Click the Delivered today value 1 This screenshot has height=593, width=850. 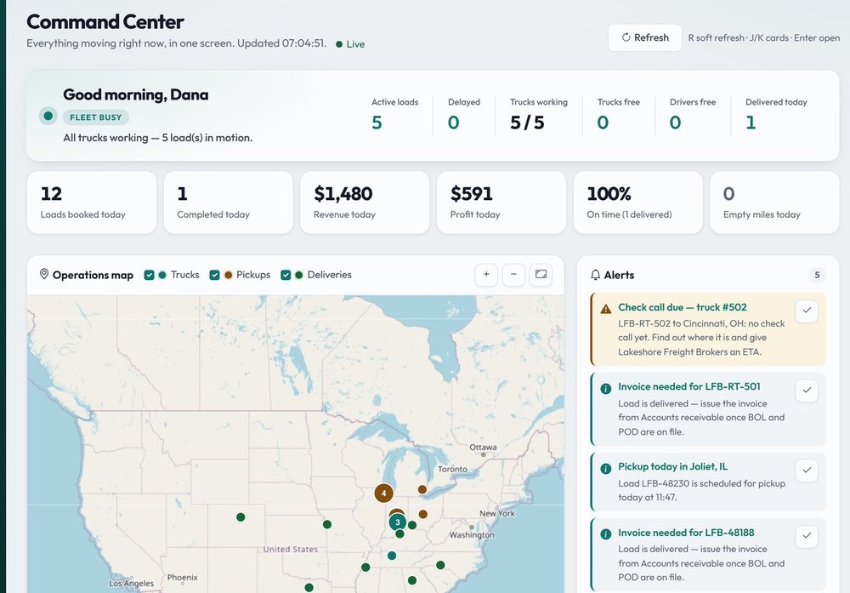(751, 123)
